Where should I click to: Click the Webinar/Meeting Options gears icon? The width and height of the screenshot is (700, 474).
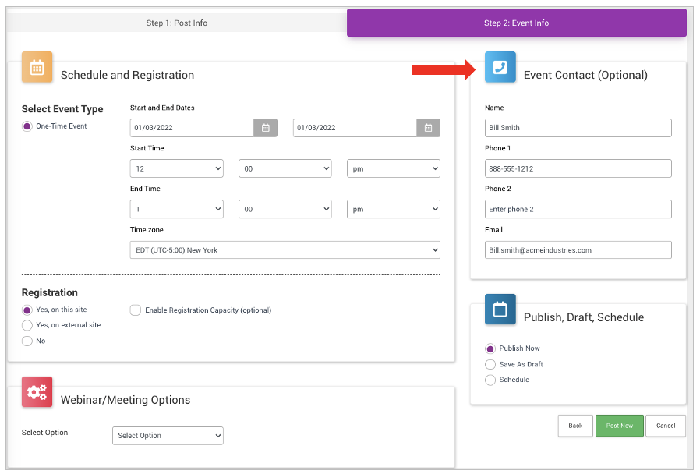(x=37, y=392)
